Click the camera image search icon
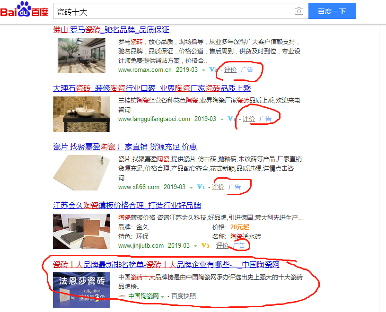Image resolution: width=386 pixels, height=312 pixels. pos(298,11)
